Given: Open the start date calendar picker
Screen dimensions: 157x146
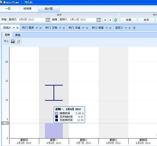Looking at the screenshot, I should point(48,20).
